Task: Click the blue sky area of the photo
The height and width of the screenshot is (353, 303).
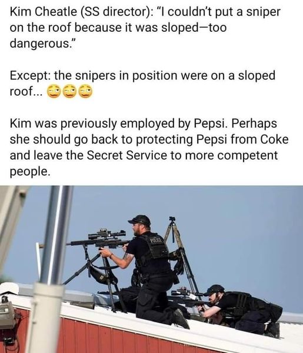Action: point(237,225)
